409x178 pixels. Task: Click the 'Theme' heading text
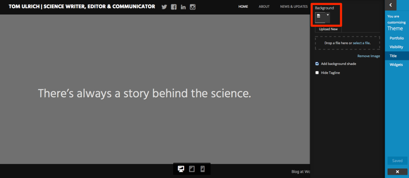395,29
